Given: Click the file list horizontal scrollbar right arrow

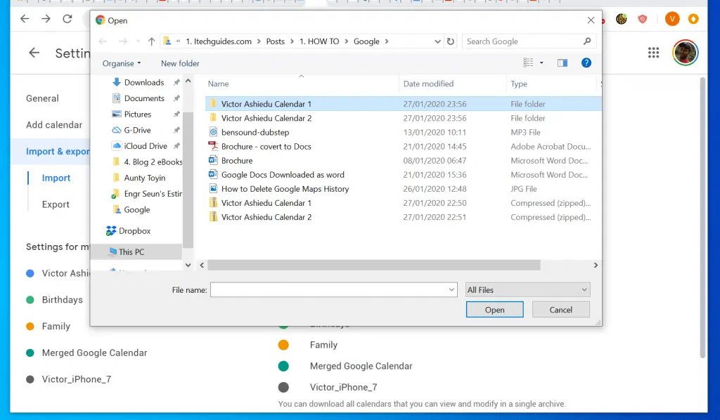Looking at the screenshot, I should coord(596,265).
